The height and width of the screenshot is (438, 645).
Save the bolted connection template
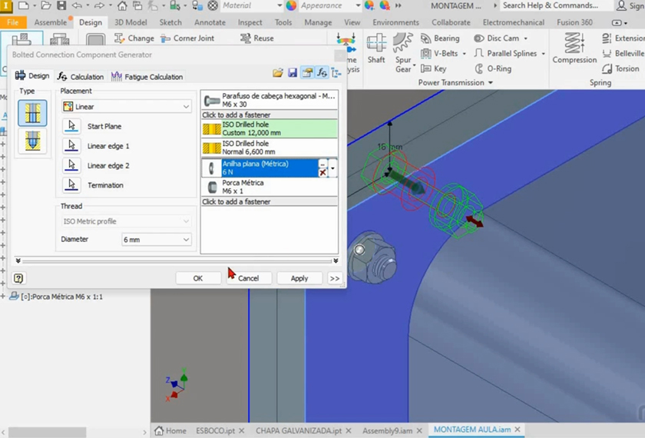click(293, 73)
